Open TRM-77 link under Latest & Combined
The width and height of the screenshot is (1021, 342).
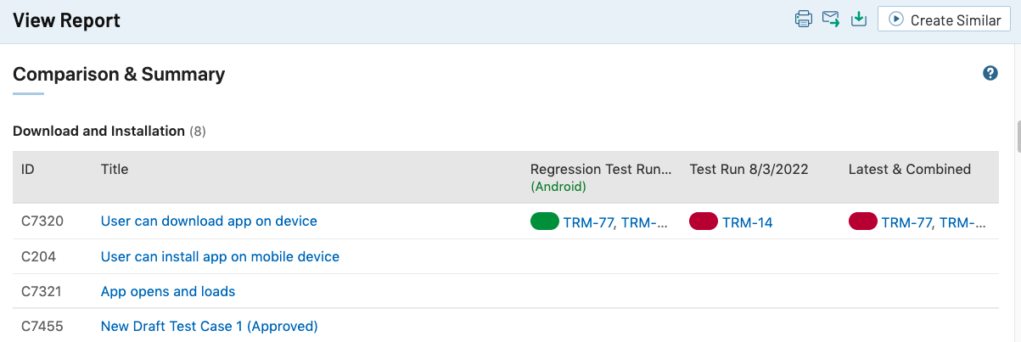[x=906, y=222]
